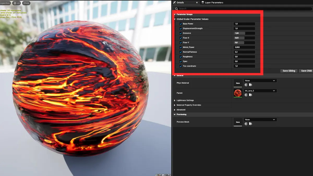Browse to Parent material in Content Browser
Viewport: 313px width, 176px height.
click(250, 95)
